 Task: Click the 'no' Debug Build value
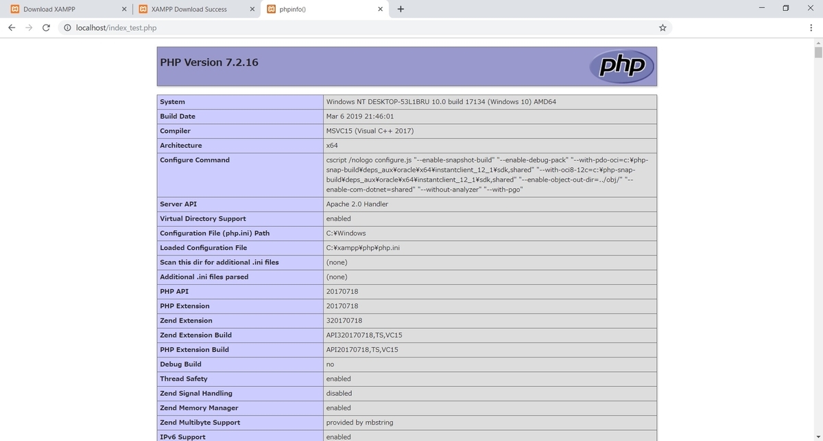[x=331, y=364]
